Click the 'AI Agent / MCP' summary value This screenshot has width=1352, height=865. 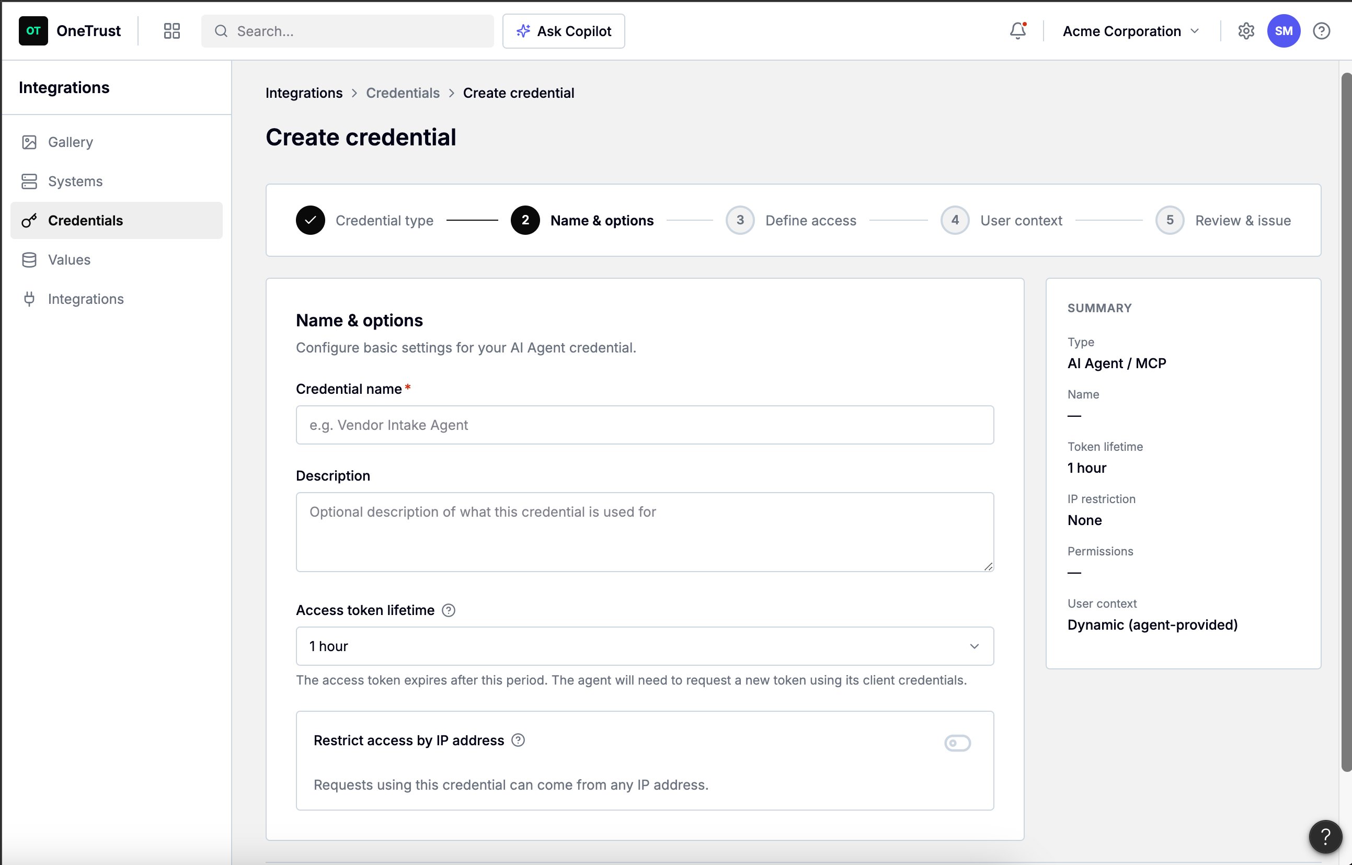point(1117,363)
